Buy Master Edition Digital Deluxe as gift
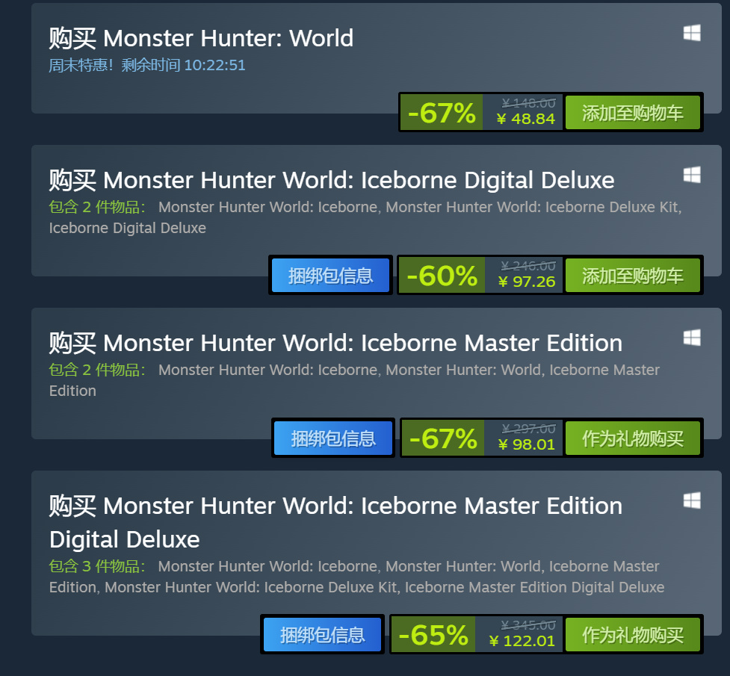 click(632, 635)
